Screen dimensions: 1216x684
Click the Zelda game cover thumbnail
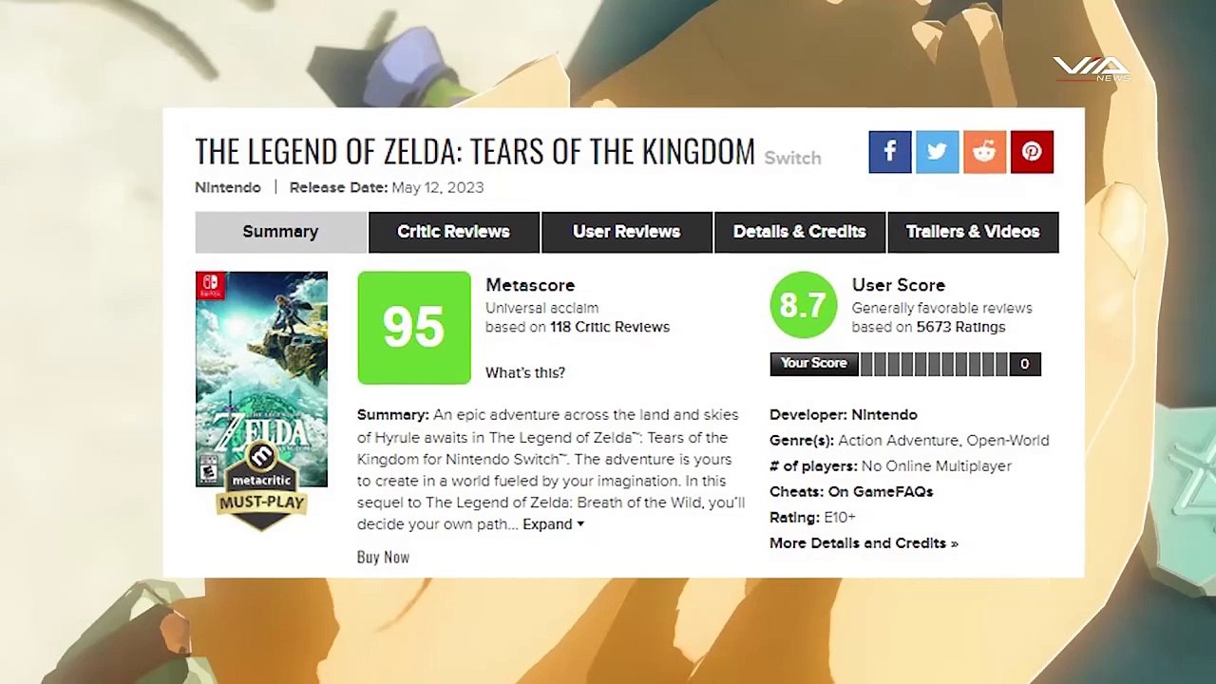point(261,379)
